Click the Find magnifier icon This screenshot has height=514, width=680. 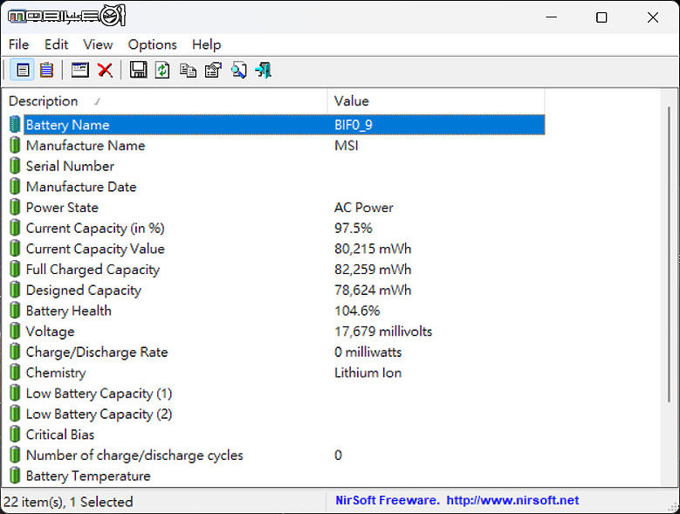pos(238,70)
